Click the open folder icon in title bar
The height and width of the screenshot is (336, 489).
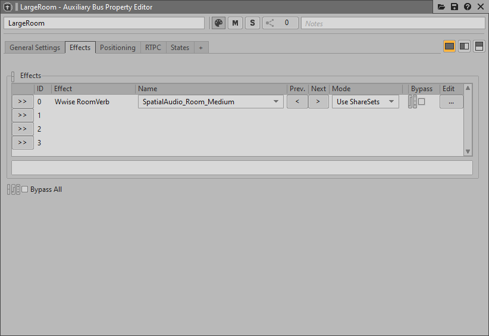click(441, 7)
